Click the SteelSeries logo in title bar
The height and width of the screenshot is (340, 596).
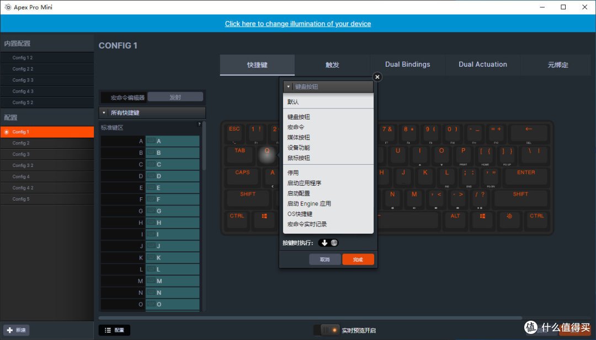(8, 7)
